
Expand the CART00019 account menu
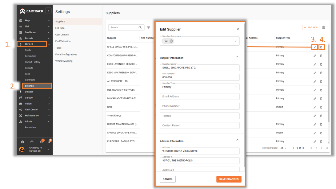(48, 150)
